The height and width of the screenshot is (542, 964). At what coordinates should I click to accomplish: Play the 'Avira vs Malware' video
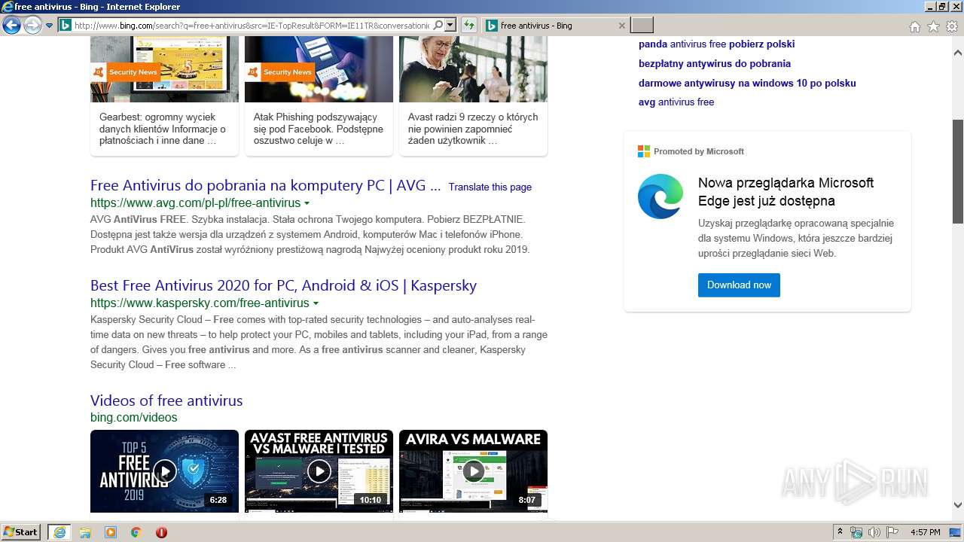point(473,471)
